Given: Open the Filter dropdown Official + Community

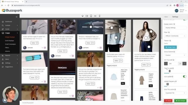Looking at the screenshot, I should pyautogui.click(x=175, y=36).
